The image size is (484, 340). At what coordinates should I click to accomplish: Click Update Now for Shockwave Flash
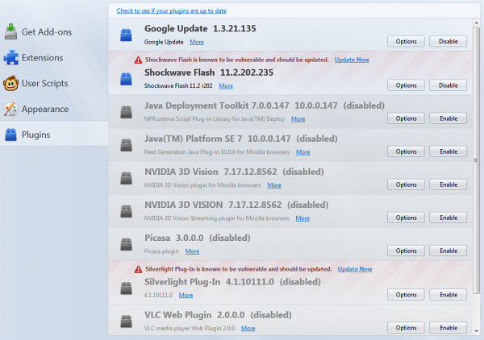(x=352, y=60)
